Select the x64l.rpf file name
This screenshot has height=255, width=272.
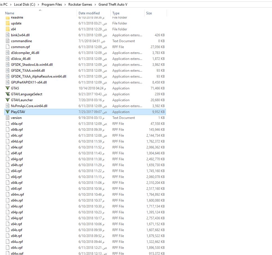tap(16, 188)
